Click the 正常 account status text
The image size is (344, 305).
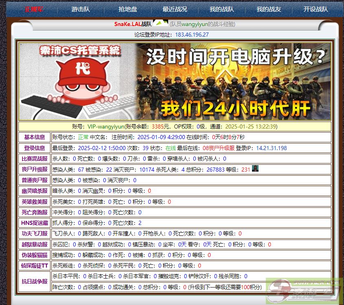pyautogui.click(x=83, y=137)
